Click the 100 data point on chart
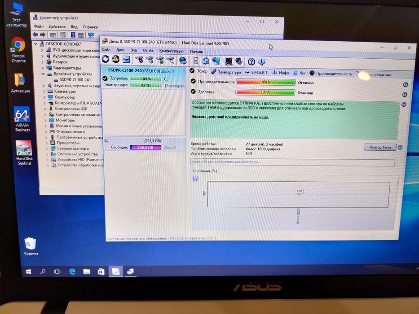Viewport: 419px width, 314px height. click(x=299, y=191)
